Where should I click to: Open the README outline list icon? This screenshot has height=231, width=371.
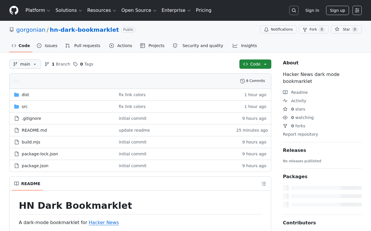264,184
